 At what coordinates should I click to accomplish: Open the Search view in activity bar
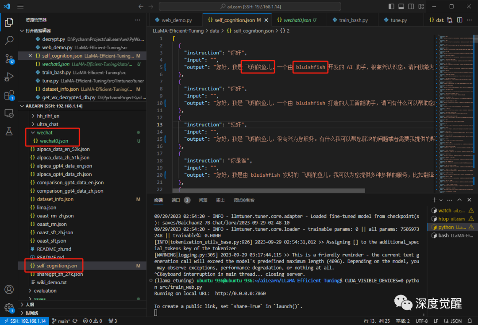[x=9, y=40]
